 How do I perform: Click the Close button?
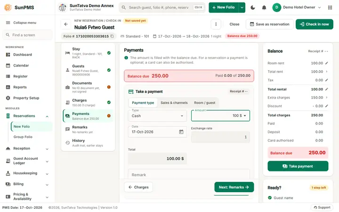pos(234,24)
